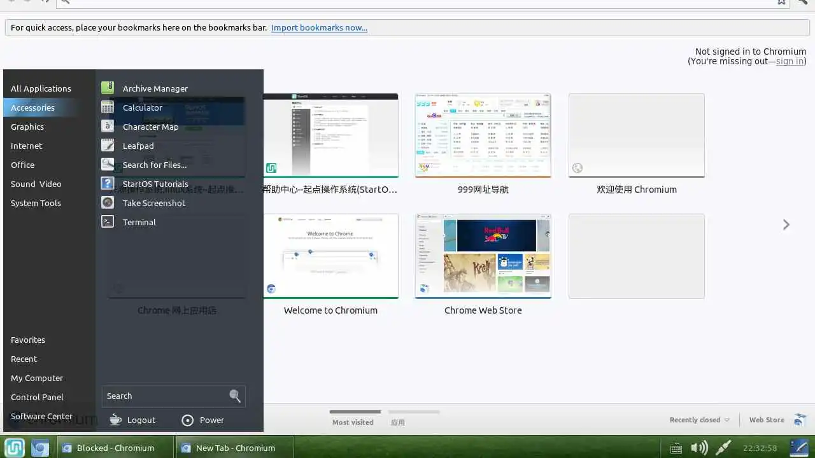Click bookmark star icon in address bar
Image resolution: width=815 pixels, height=458 pixels.
(x=781, y=2)
